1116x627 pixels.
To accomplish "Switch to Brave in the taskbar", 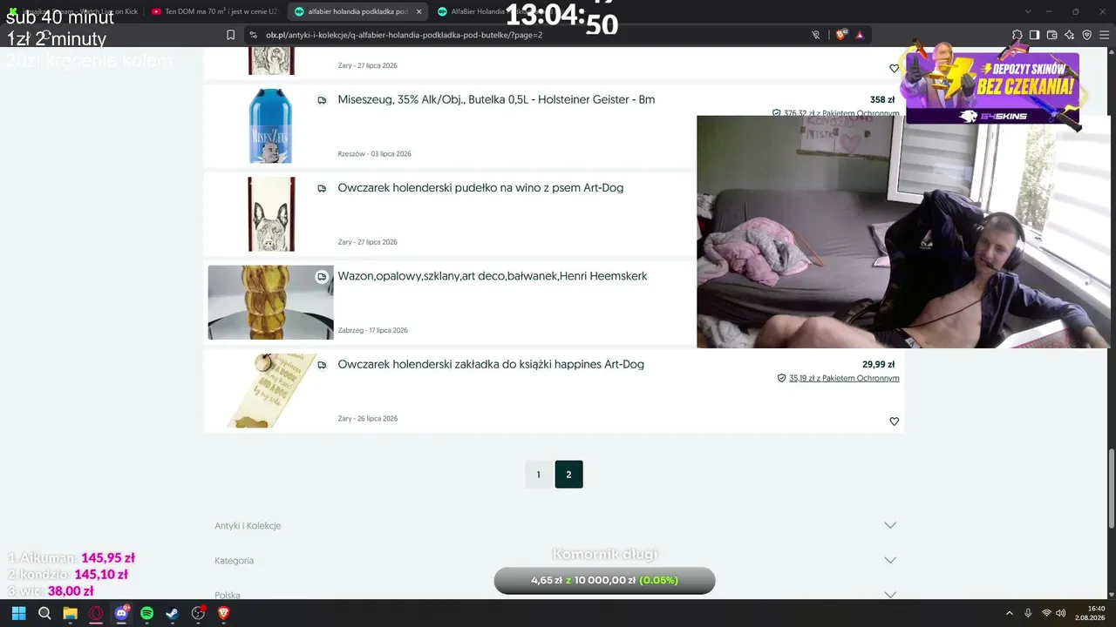I will [224, 613].
